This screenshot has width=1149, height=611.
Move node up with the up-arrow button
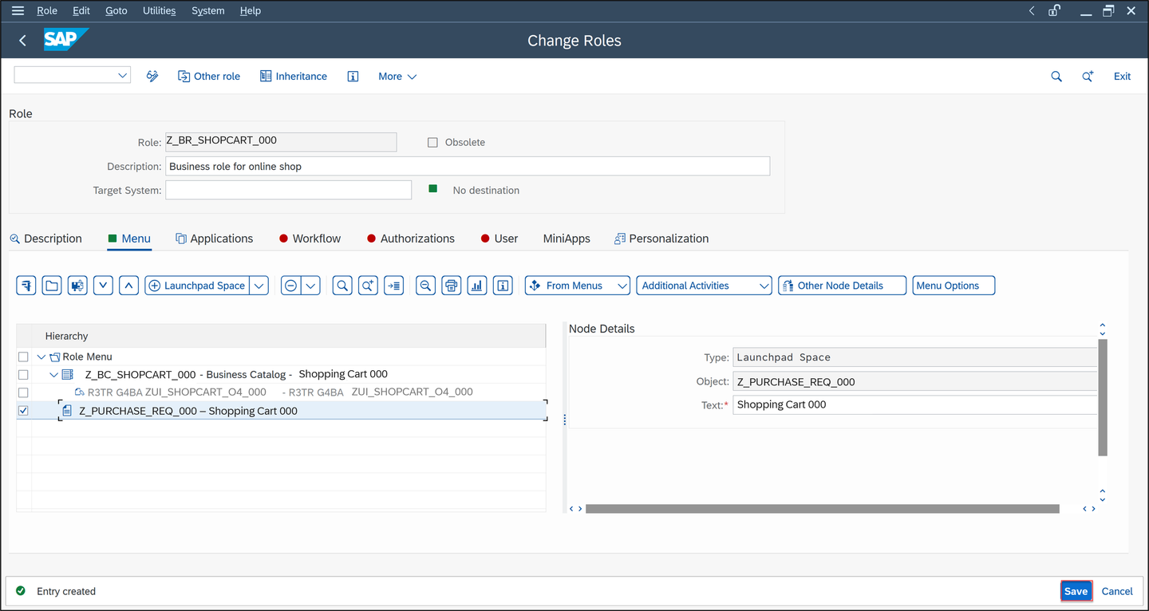point(128,286)
